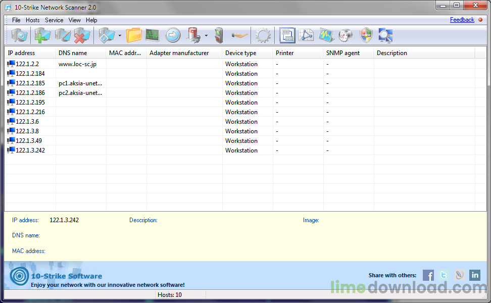Delete the selected host using red X icon
This screenshot has width=491, height=303.
tap(81, 35)
